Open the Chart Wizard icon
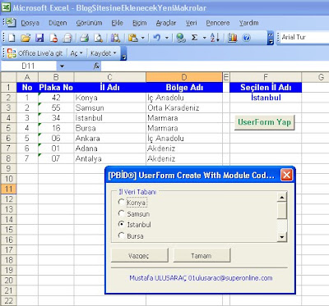 coord(232,38)
